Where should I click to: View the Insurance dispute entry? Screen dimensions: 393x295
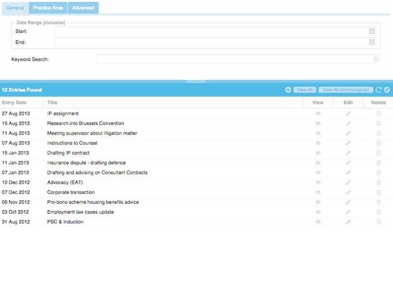pos(318,163)
